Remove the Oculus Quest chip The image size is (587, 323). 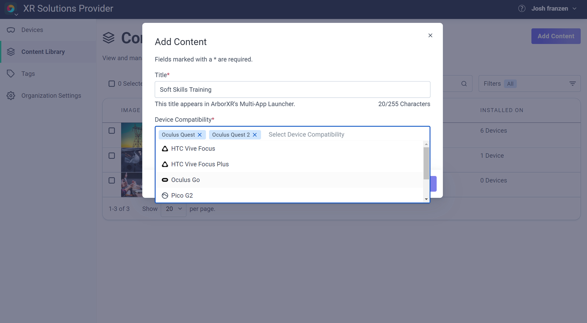coord(200,135)
